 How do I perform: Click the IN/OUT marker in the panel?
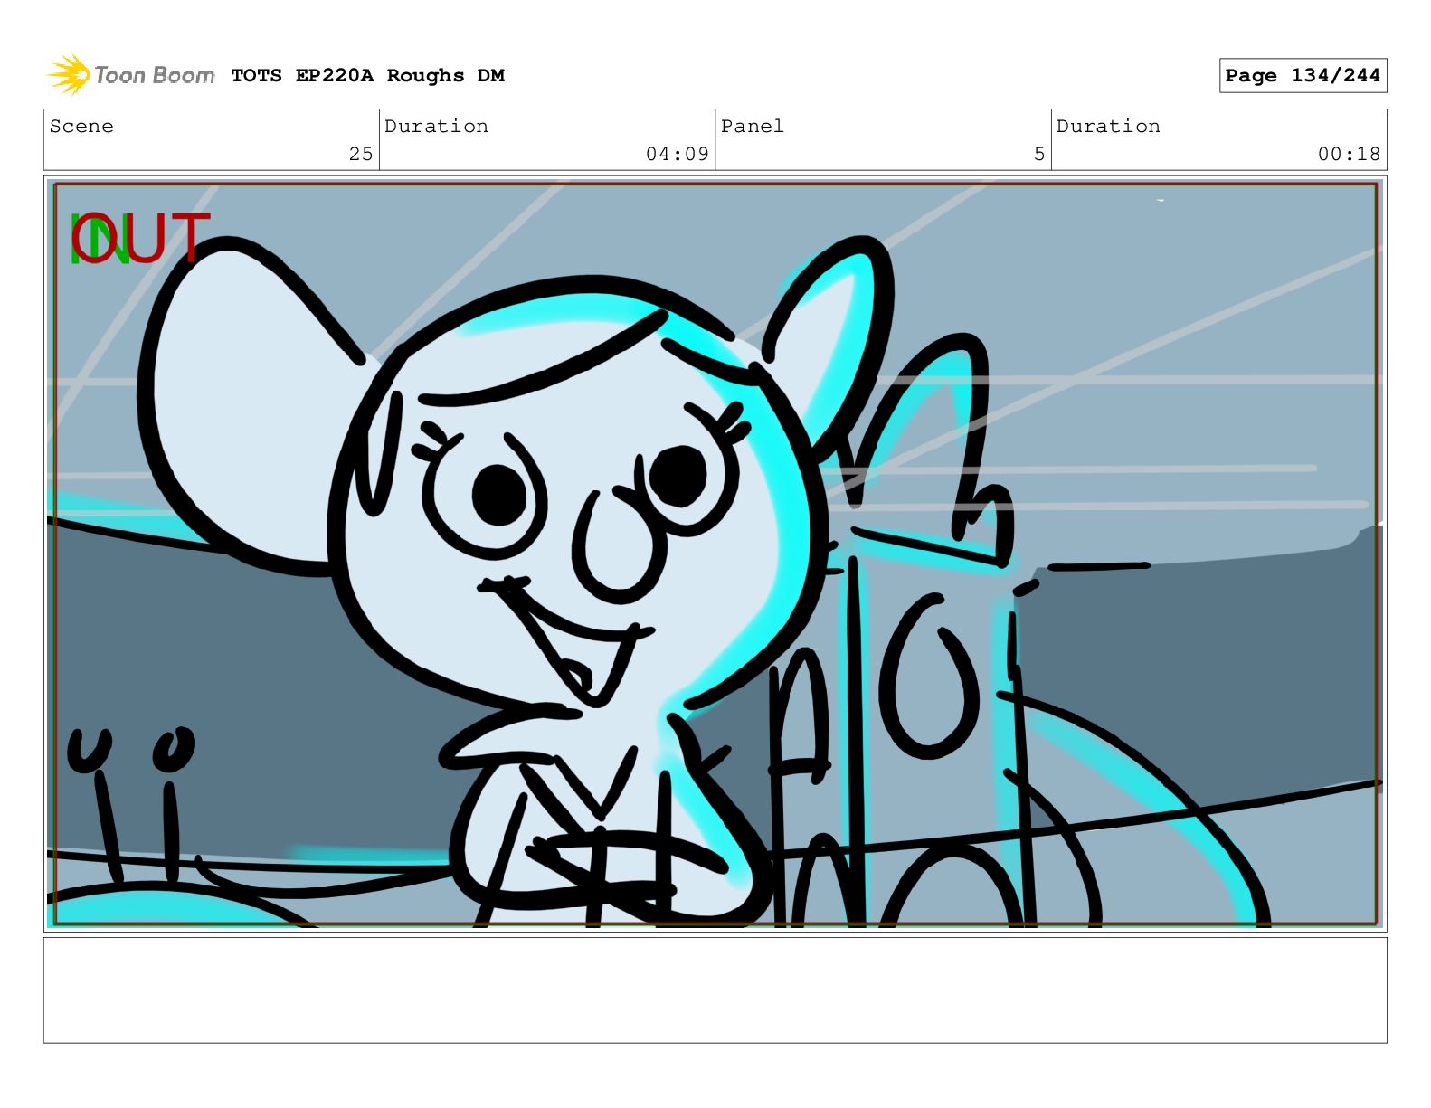(140, 239)
